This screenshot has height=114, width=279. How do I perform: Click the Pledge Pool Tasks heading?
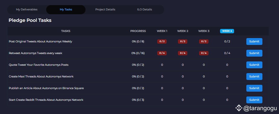pyautogui.click(x=30, y=20)
